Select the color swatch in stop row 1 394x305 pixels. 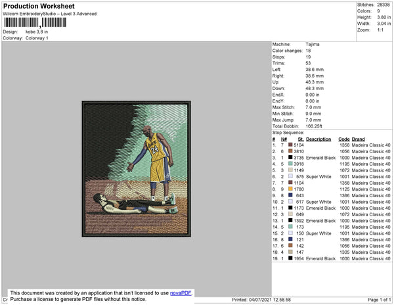290,145
